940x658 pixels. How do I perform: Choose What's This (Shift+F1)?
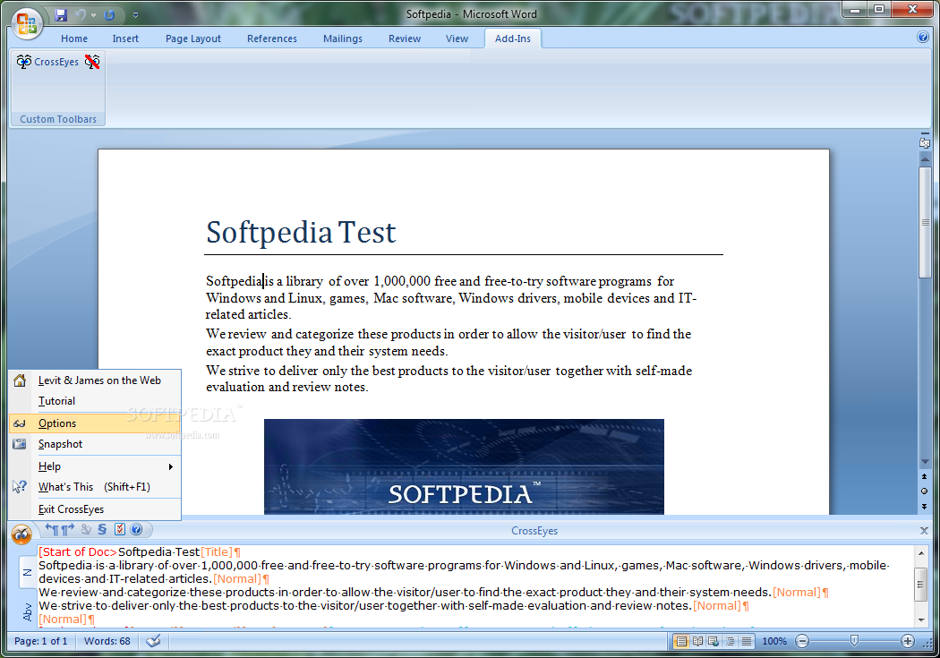[x=95, y=487]
